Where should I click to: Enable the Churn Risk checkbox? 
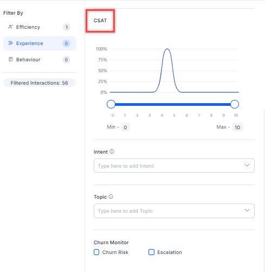click(96, 252)
